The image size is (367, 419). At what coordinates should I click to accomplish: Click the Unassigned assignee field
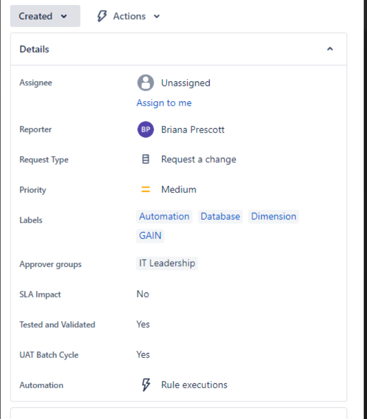[185, 83]
